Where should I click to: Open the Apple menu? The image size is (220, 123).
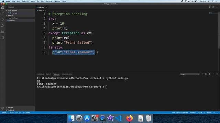[3, 1]
